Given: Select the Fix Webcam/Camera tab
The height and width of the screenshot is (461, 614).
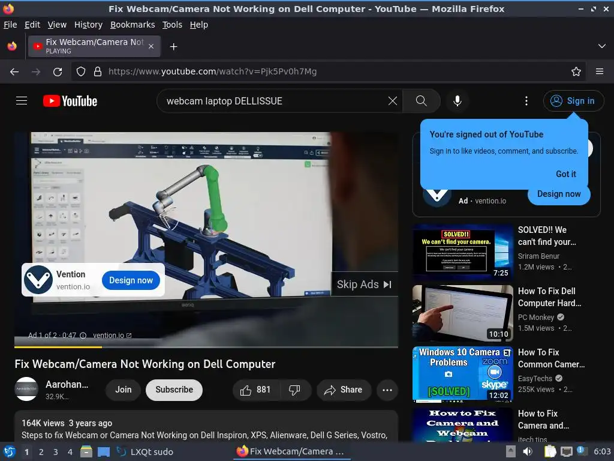Looking at the screenshot, I should point(94,46).
